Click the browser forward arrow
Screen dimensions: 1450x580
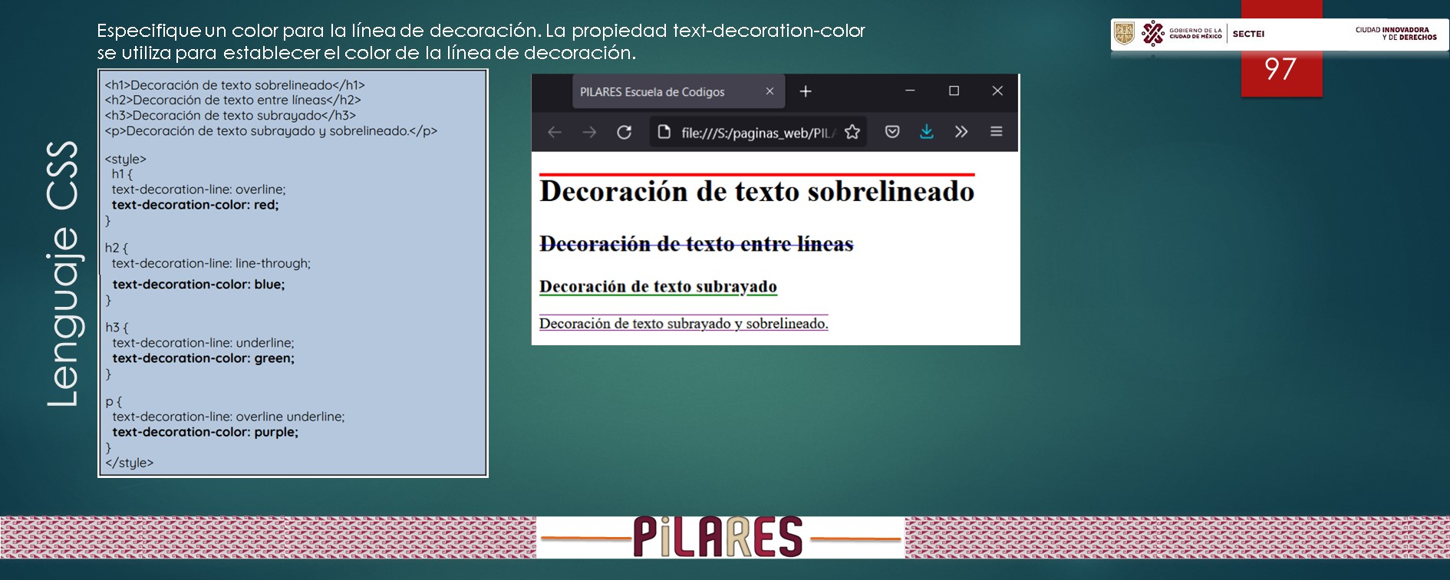point(589,132)
